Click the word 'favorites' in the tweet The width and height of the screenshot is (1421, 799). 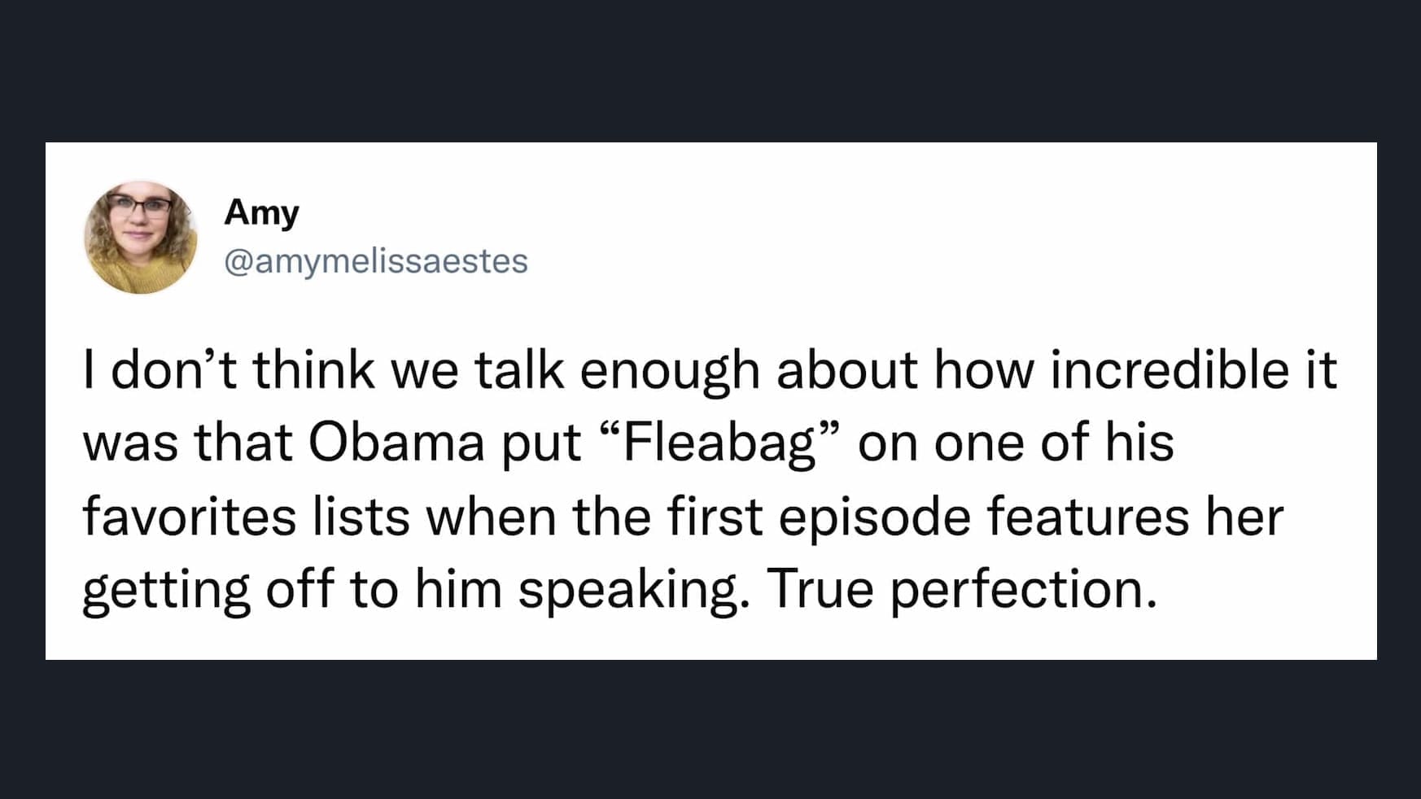tap(189, 517)
